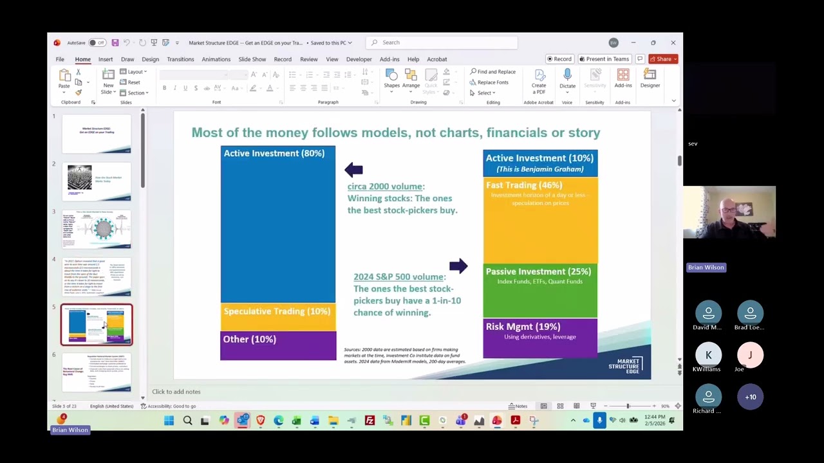Viewport: 824px width, 463px height.
Task: Switch to Normal view icon
Action: 544,406
